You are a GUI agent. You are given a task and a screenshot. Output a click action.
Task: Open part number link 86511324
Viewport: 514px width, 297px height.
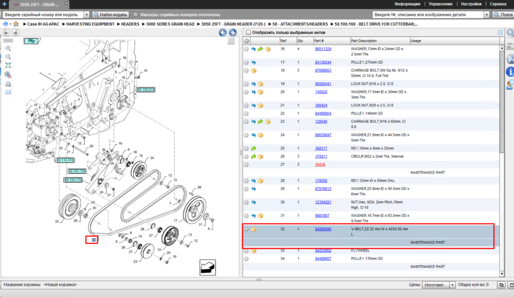point(323,49)
